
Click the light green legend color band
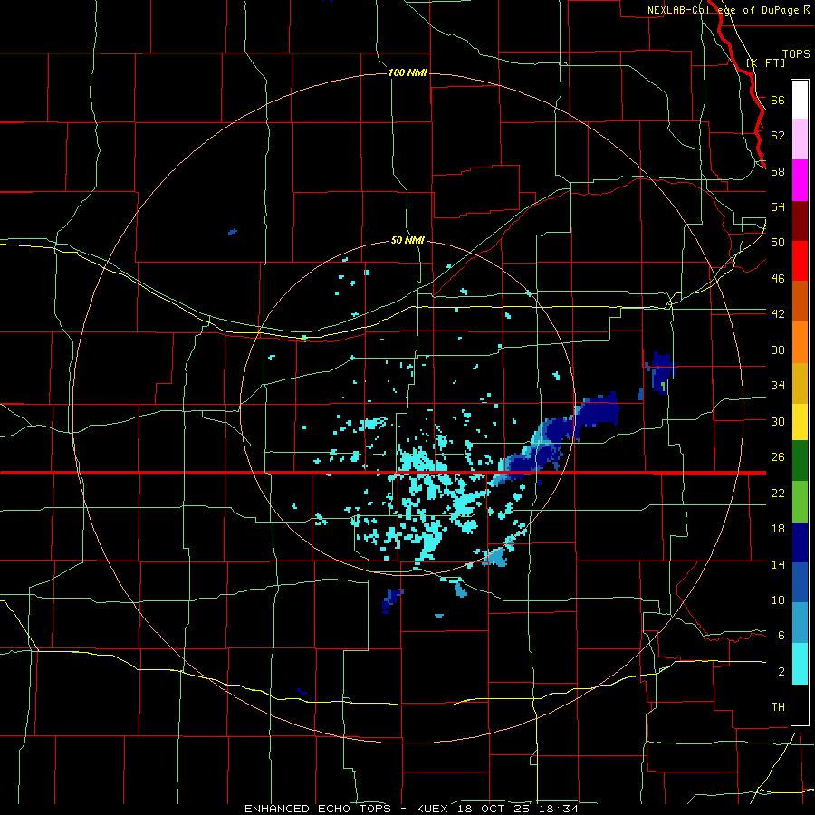pos(800,502)
